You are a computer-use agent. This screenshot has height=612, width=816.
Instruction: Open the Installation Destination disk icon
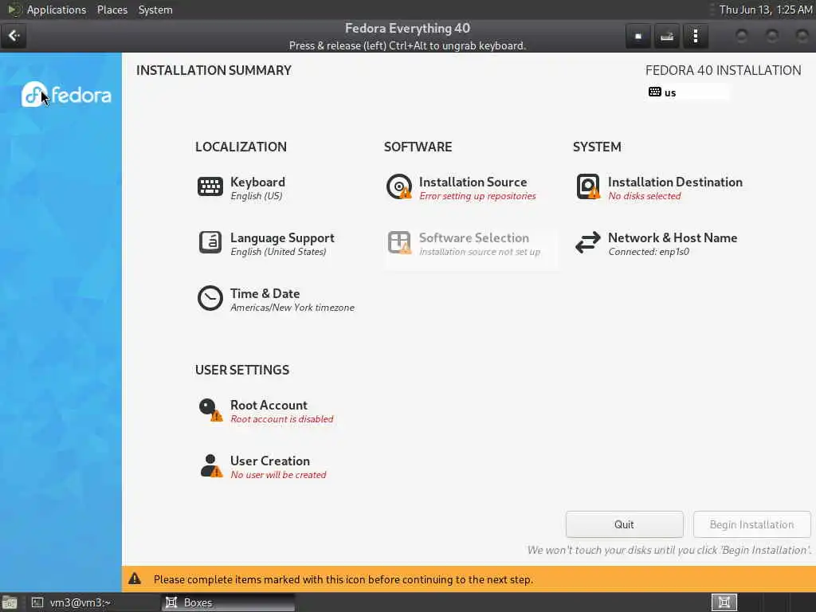(588, 186)
